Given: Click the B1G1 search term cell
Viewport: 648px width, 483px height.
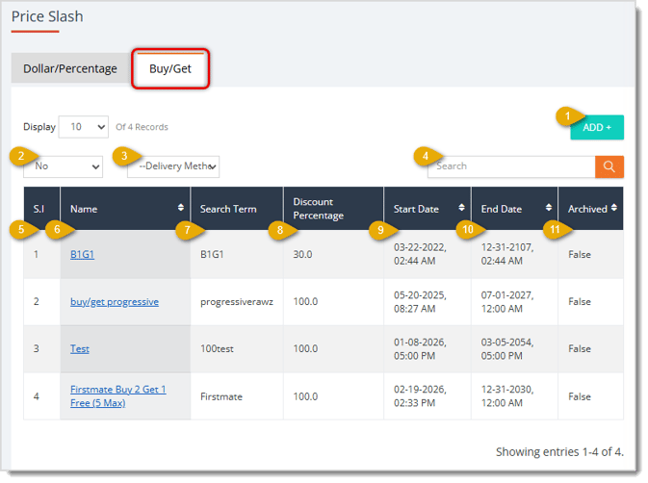Looking at the screenshot, I should tap(237, 255).
